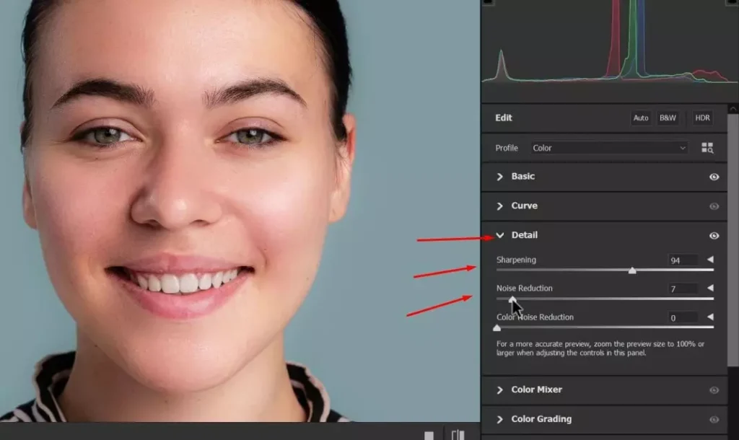Activate the HDR button
739x440 pixels.
(x=701, y=118)
